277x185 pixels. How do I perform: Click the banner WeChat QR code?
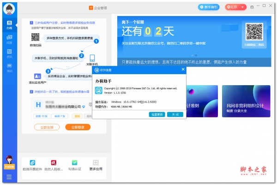tap(254, 31)
